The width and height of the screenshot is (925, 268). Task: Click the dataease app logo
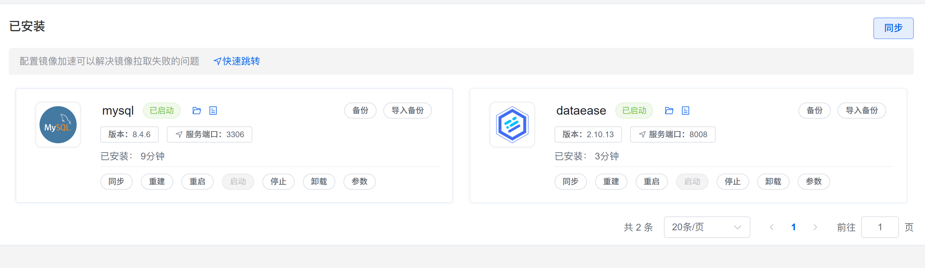(x=512, y=125)
